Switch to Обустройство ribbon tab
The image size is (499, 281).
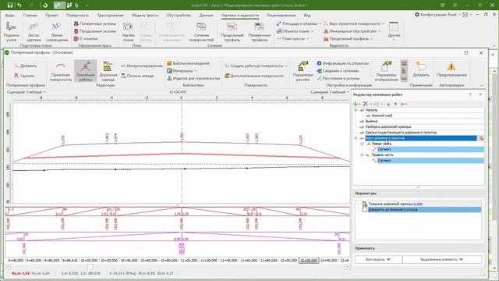179,15
